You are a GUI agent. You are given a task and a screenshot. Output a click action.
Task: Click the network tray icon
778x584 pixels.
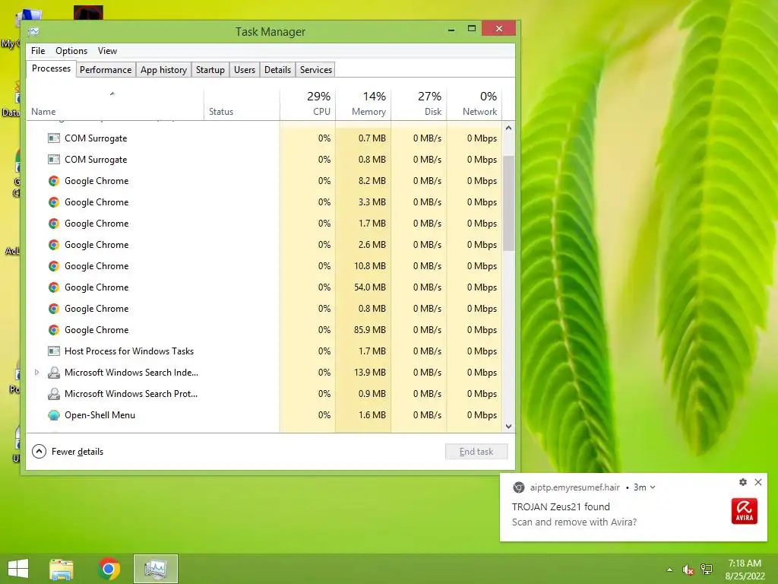pyautogui.click(x=707, y=570)
